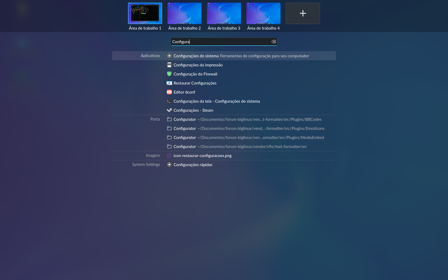Click the Pasta category label

pos(155,119)
